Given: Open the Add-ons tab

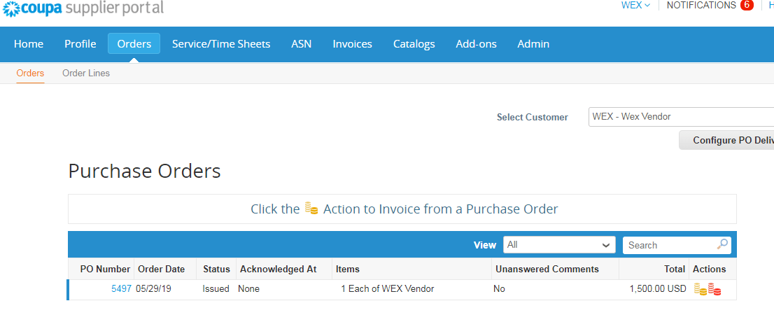Looking at the screenshot, I should [476, 44].
